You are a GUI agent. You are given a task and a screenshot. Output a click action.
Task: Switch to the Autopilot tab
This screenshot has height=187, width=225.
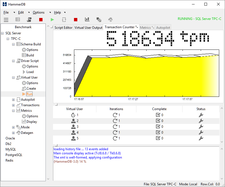point(163,28)
